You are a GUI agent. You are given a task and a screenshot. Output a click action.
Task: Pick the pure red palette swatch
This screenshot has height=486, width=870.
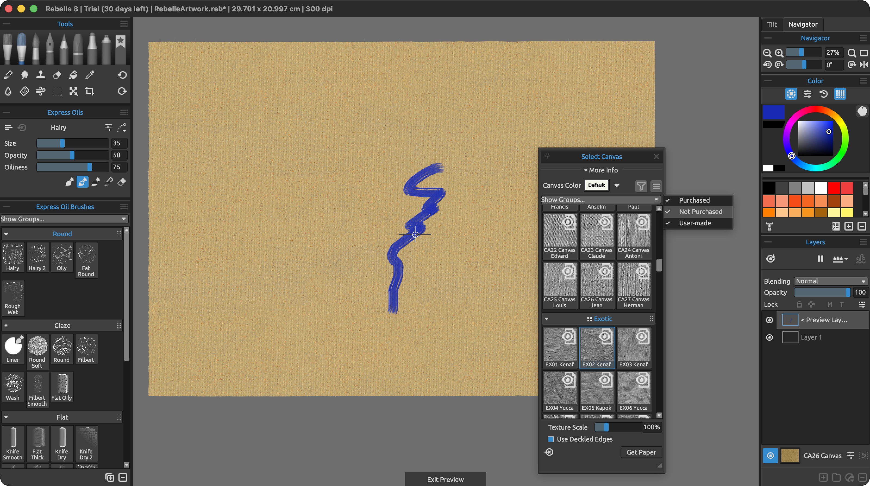point(834,188)
